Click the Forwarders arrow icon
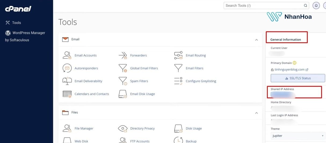 point(123,55)
